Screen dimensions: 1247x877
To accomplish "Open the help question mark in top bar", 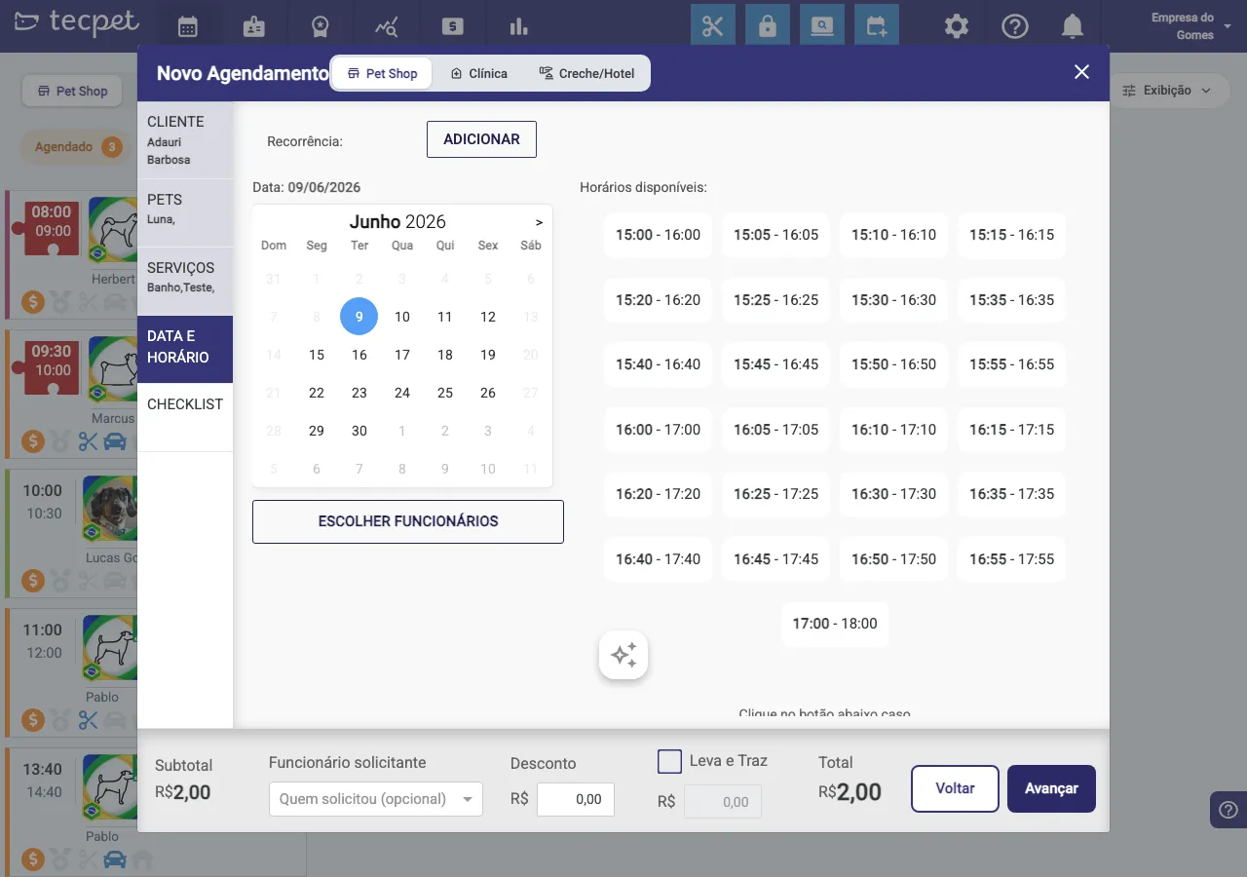I will (x=1015, y=26).
